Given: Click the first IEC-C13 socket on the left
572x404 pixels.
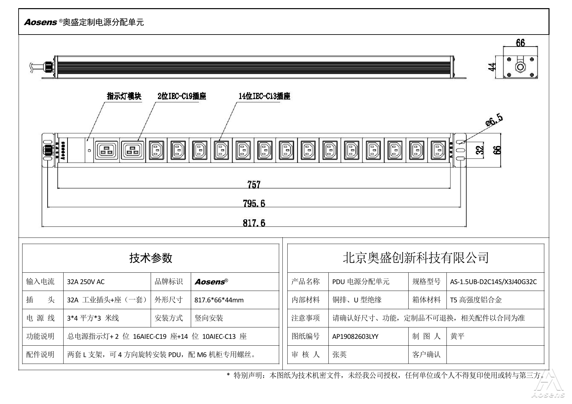Looking at the screenshot, I should [x=157, y=150].
